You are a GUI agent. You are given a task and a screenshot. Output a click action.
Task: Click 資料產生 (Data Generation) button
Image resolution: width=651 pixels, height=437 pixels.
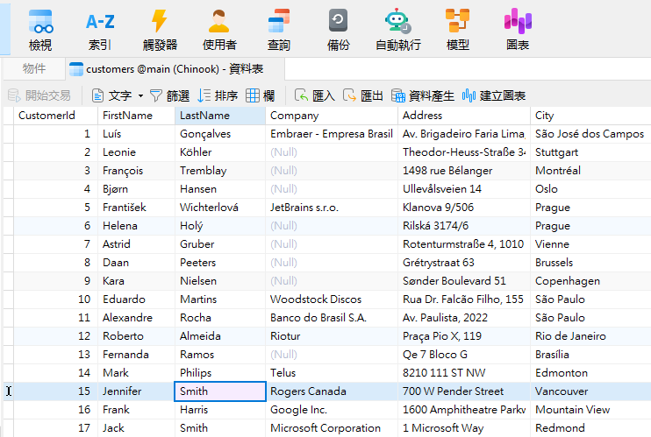(x=422, y=95)
